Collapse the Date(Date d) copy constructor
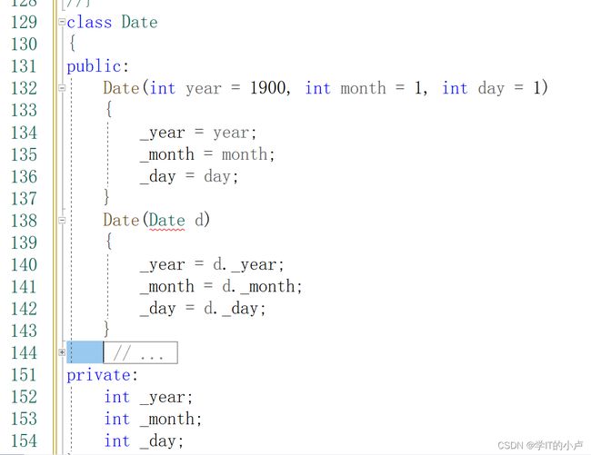 (x=62, y=220)
